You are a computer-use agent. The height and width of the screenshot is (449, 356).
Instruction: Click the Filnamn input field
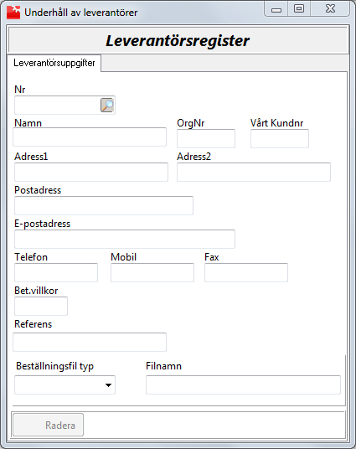pyautogui.click(x=243, y=384)
